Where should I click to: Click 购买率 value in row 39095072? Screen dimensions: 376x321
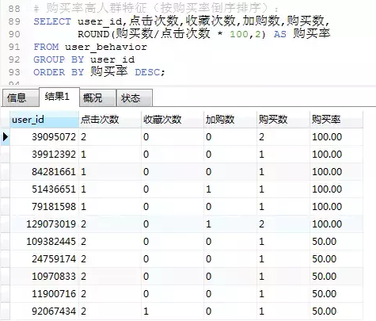pos(336,137)
